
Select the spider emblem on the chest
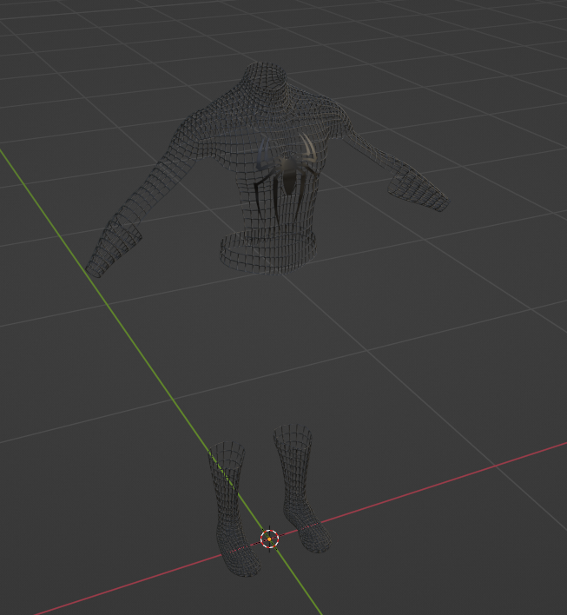coord(289,178)
